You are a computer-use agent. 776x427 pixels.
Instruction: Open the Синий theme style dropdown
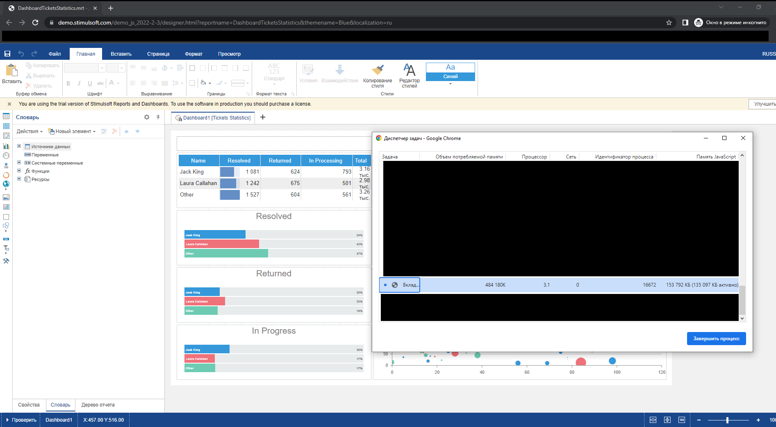(450, 84)
